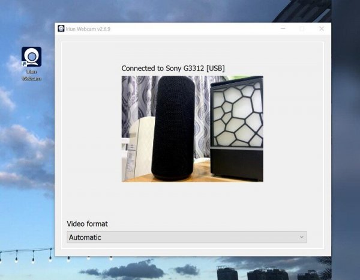This screenshot has height=280, width=360.
Task: Click the 'Video format' label
Action: click(x=87, y=224)
